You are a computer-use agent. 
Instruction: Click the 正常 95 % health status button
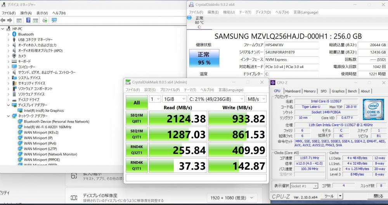(204, 58)
